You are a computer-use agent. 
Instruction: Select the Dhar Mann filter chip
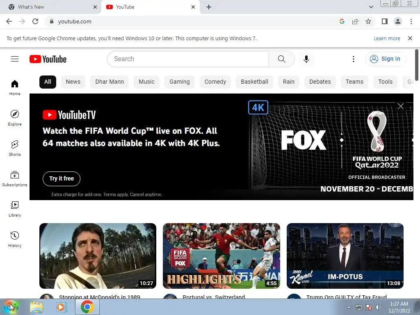point(110,82)
